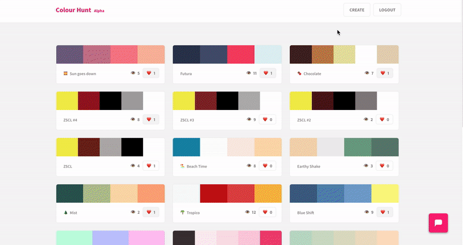The image size is (463, 245).
Task: Toggle the heart on Blue Shift
Action: point(385,212)
